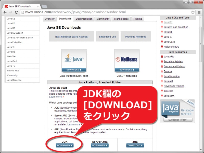Click the Embedded Use button
204x153 pixels.
coord(107,36)
